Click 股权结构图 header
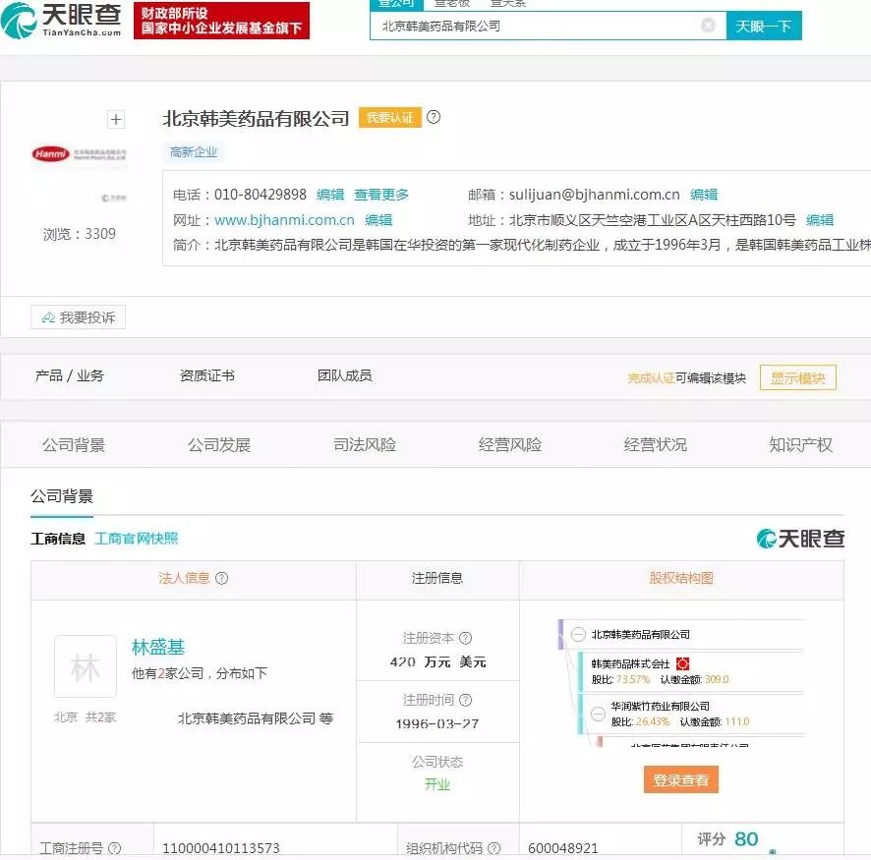This screenshot has height=860, width=871. [681, 578]
